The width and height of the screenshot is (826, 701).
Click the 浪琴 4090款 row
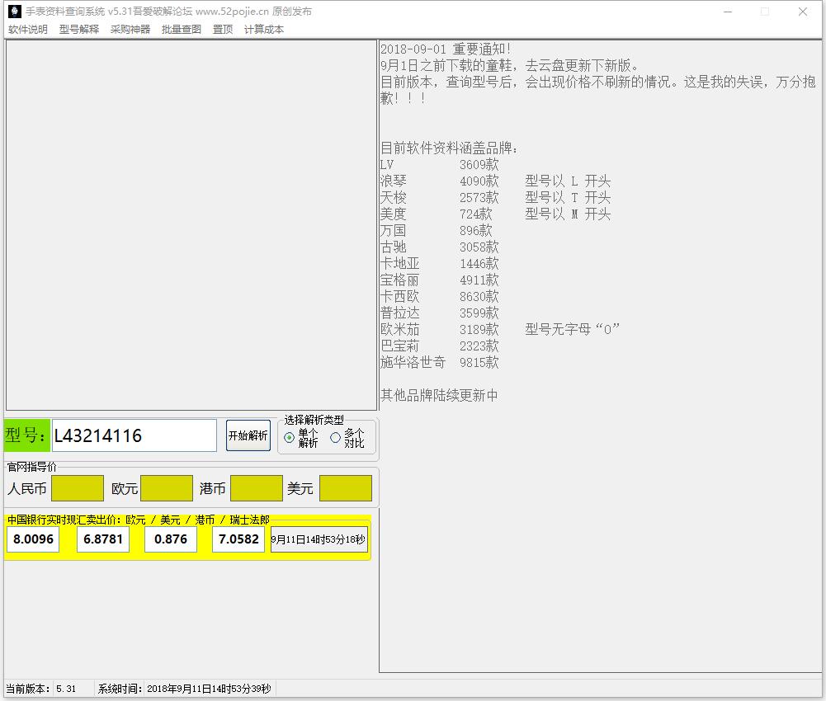pos(495,181)
